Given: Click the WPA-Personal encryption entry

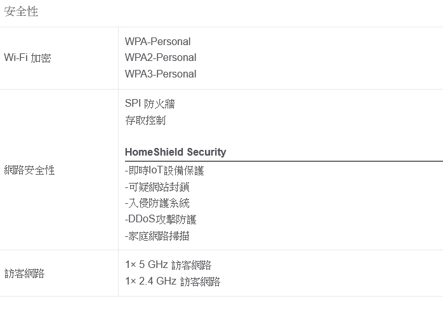Looking at the screenshot, I should coord(157,42).
